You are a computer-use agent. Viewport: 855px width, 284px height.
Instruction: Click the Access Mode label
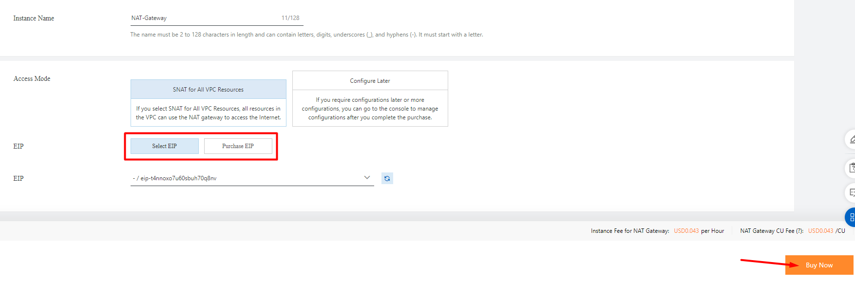[32, 78]
